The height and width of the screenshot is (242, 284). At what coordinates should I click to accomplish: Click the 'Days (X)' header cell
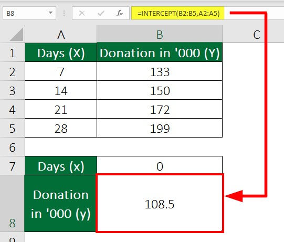(61, 52)
